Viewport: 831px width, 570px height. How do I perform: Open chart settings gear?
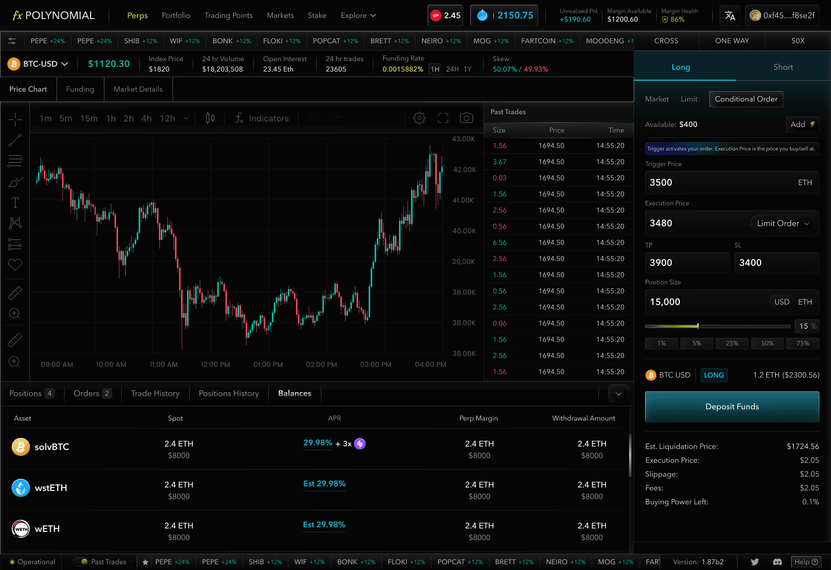(420, 118)
